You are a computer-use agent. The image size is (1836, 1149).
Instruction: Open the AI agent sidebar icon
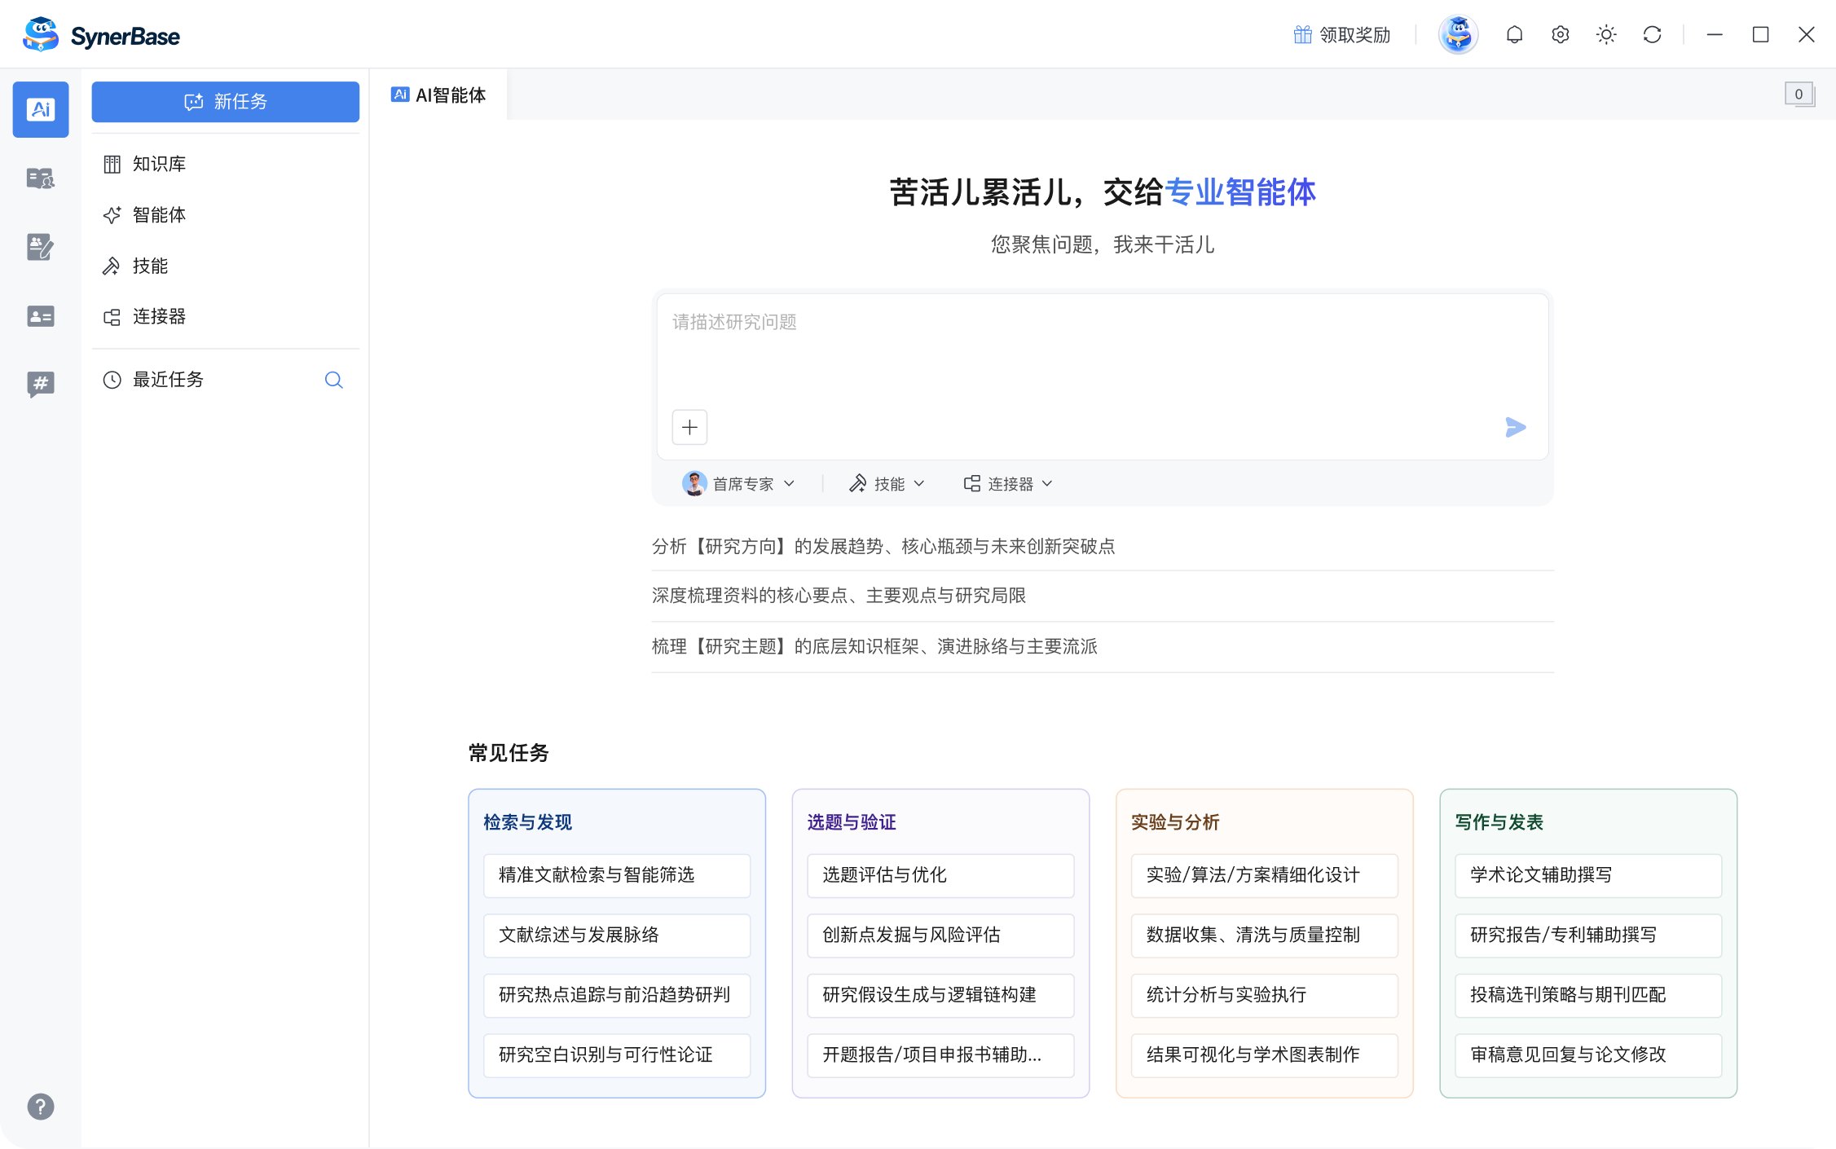(x=41, y=109)
